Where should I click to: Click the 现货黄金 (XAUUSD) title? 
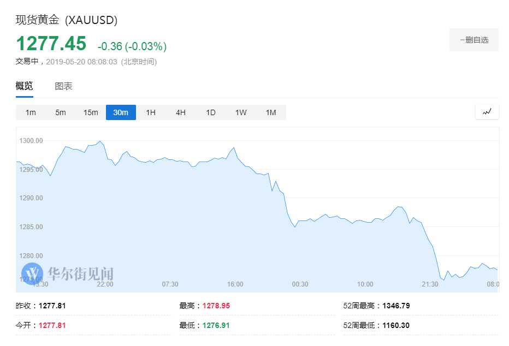click(66, 20)
